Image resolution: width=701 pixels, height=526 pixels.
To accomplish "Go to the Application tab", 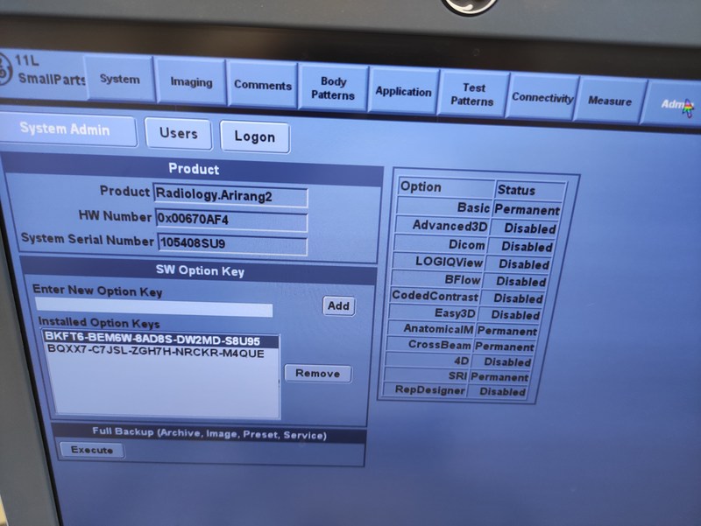I will coord(403,92).
